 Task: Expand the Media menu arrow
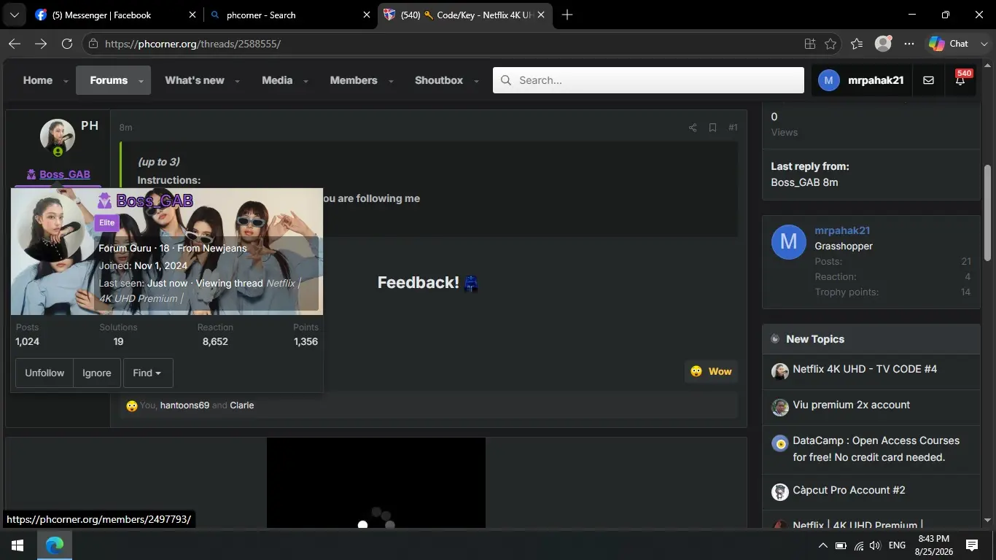306,81
